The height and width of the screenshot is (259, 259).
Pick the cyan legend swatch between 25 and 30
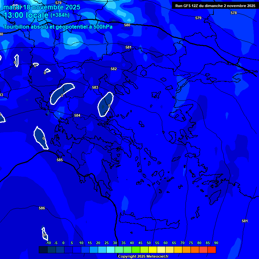coord(111,250)
